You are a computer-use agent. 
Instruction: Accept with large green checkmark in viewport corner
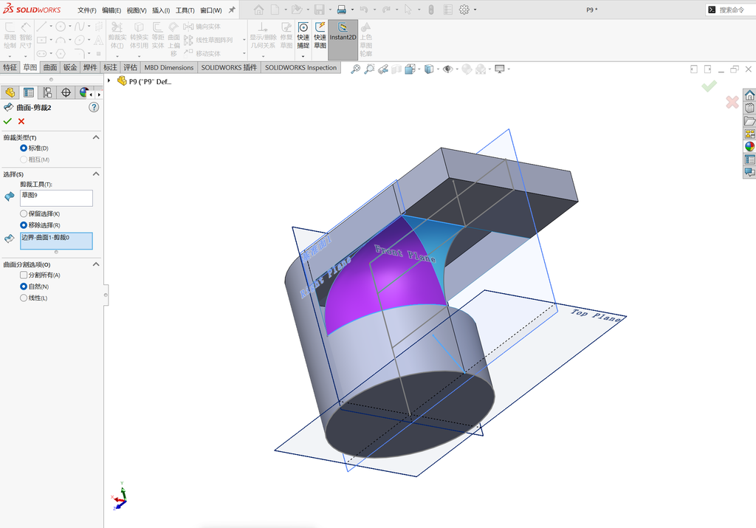(x=709, y=86)
